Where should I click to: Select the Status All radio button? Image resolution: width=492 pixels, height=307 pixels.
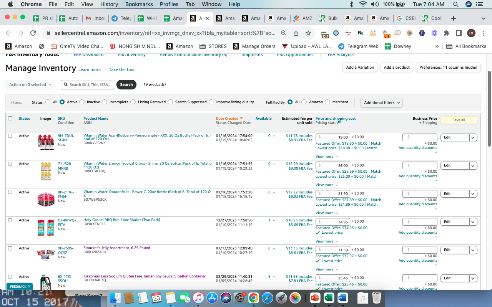point(48,102)
